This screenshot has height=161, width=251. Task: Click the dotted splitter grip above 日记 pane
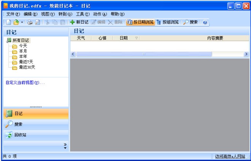point(36,107)
